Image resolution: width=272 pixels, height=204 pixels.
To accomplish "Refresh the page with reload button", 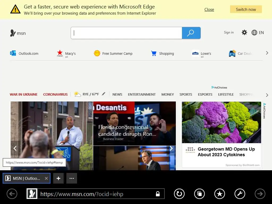I will [x=179, y=194].
